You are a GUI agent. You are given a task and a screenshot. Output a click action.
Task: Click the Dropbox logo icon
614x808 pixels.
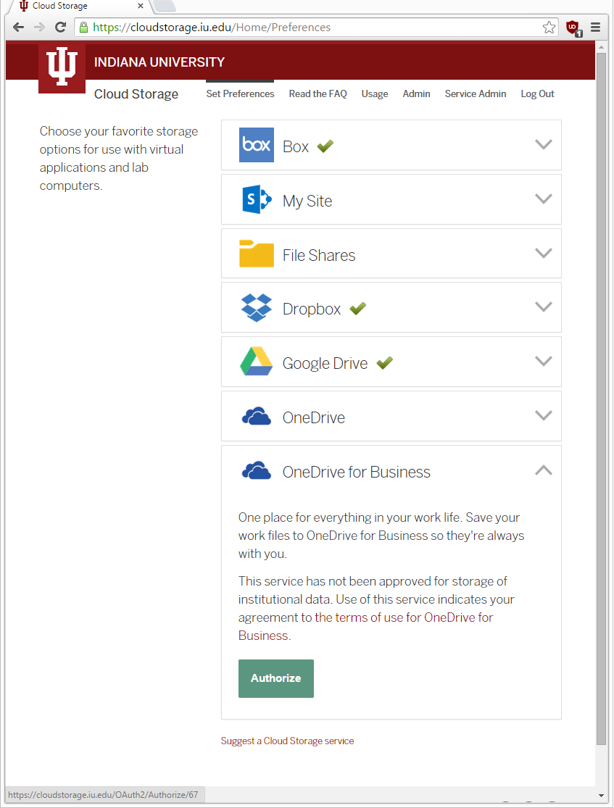pyautogui.click(x=256, y=308)
